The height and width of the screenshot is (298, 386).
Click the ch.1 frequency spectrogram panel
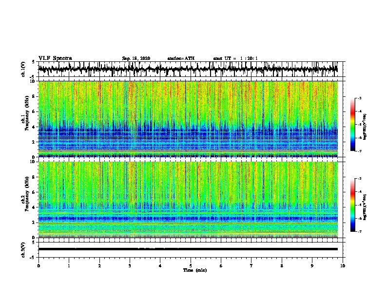click(x=188, y=119)
